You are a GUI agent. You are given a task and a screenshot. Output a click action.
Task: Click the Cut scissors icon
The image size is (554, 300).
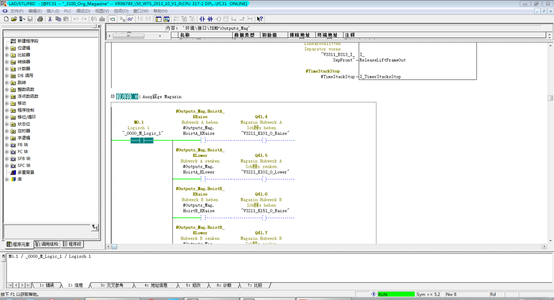[50, 19]
